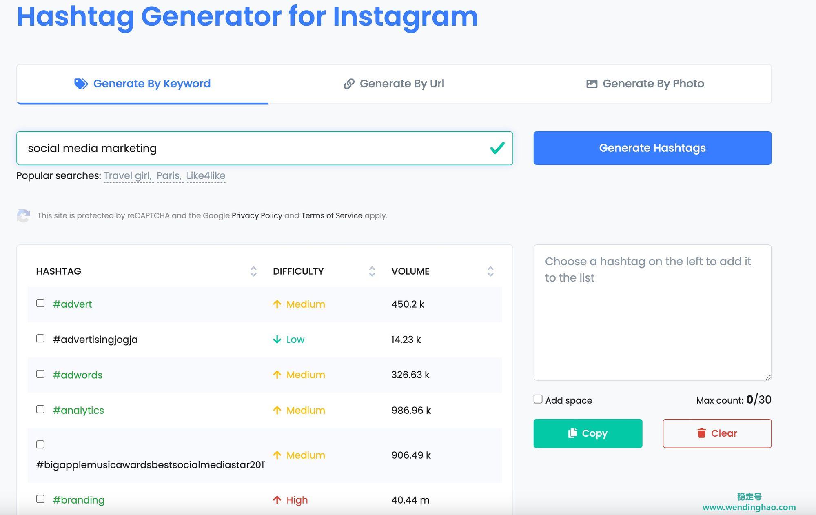
Task: Click the Google Privacy Policy link
Action: click(x=256, y=215)
